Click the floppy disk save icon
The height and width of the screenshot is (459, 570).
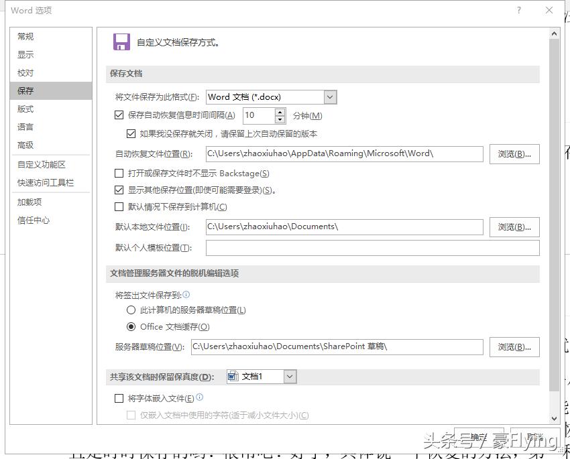pos(121,41)
